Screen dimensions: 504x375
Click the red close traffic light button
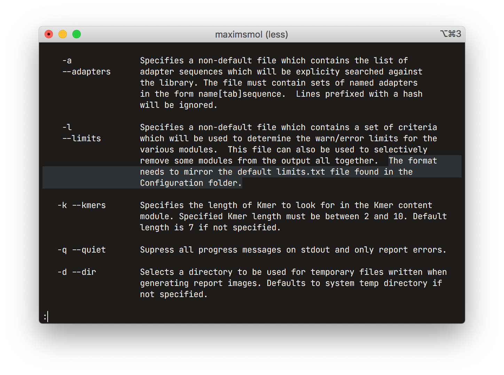(48, 34)
